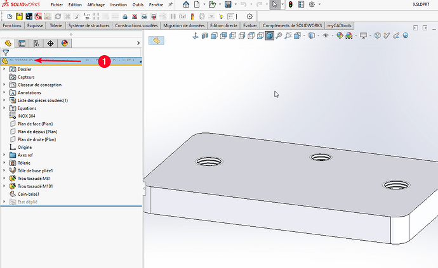Image resolution: width=438 pixels, height=268 pixels.
Task: Open the Affichage menu
Action: click(x=96, y=4)
